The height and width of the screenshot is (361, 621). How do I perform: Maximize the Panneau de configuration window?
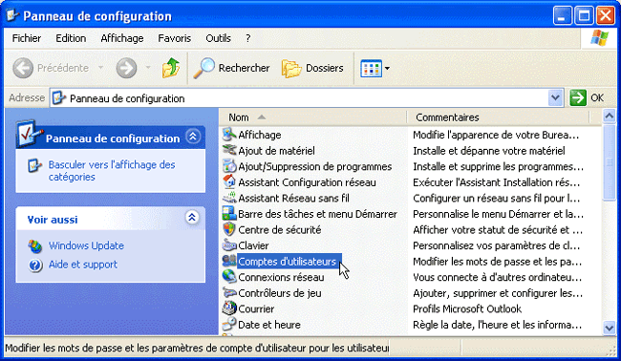[584, 16]
